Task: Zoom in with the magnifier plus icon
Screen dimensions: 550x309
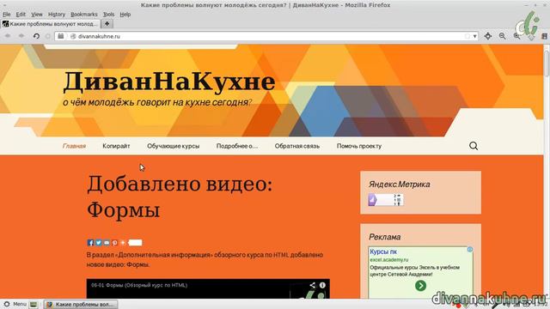Action: pyautogui.click(x=516, y=36)
